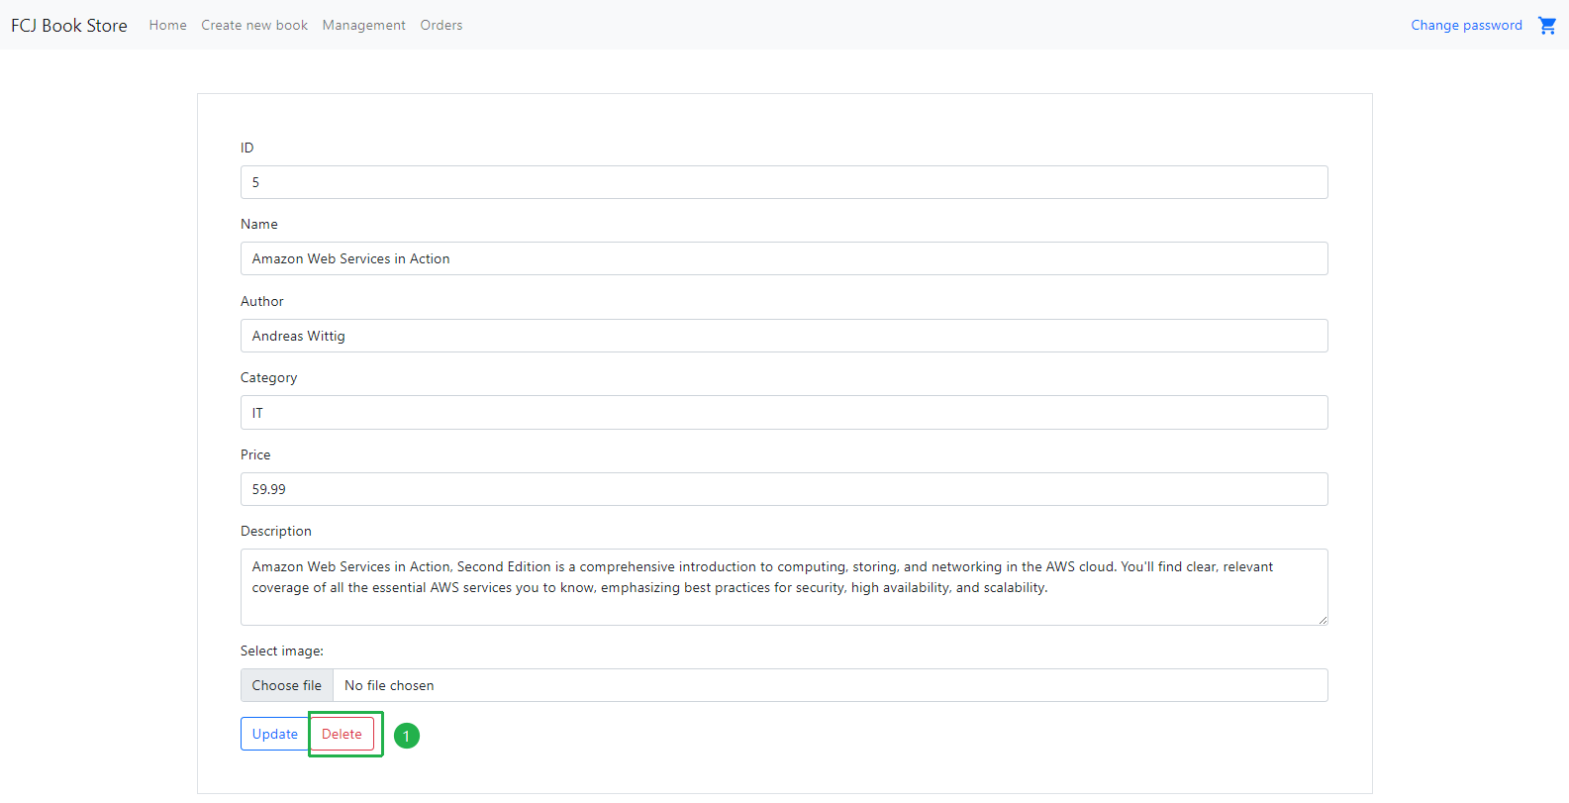The height and width of the screenshot is (803, 1569).
Task: Click the Select image: label
Action: click(282, 651)
